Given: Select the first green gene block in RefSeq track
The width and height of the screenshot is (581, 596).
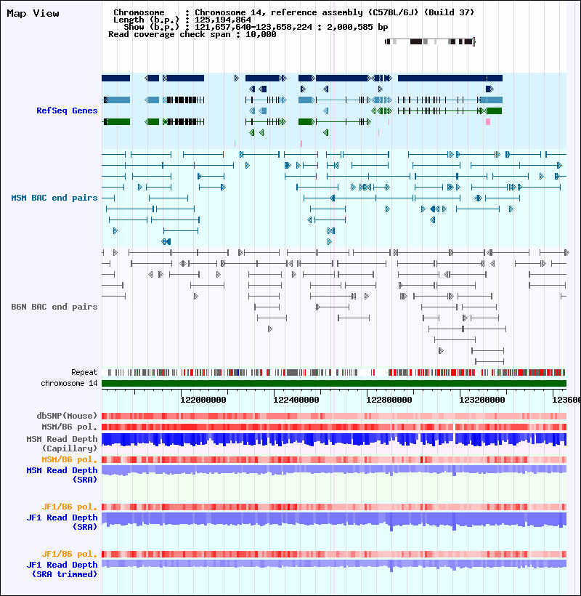Looking at the screenshot, I should tap(117, 121).
